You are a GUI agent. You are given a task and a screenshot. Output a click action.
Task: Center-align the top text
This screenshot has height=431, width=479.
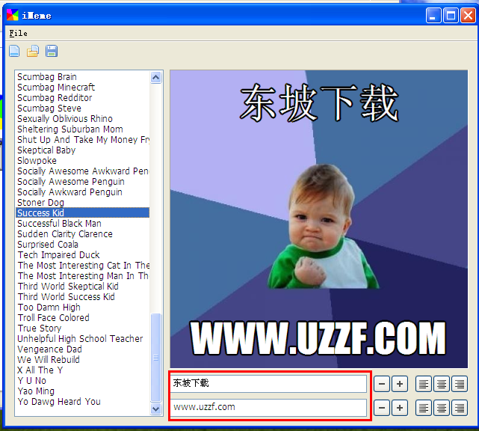coord(442,384)
